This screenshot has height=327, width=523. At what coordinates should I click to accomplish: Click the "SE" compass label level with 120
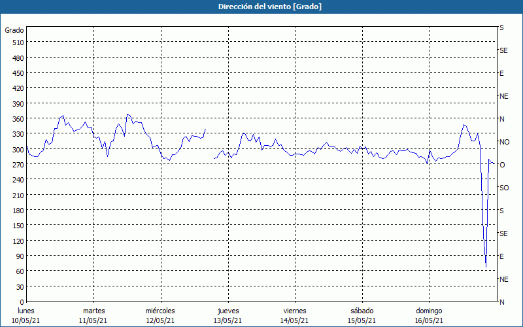point(503,234)
